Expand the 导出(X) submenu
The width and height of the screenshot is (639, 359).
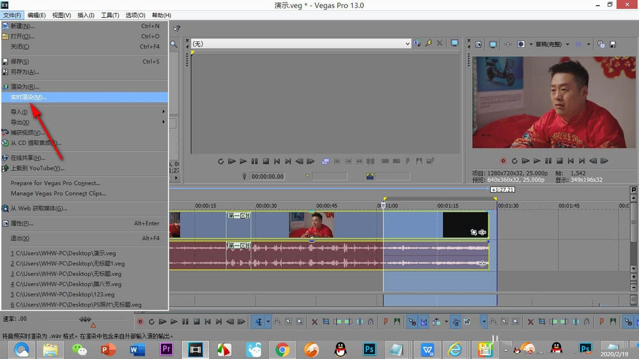84,122
